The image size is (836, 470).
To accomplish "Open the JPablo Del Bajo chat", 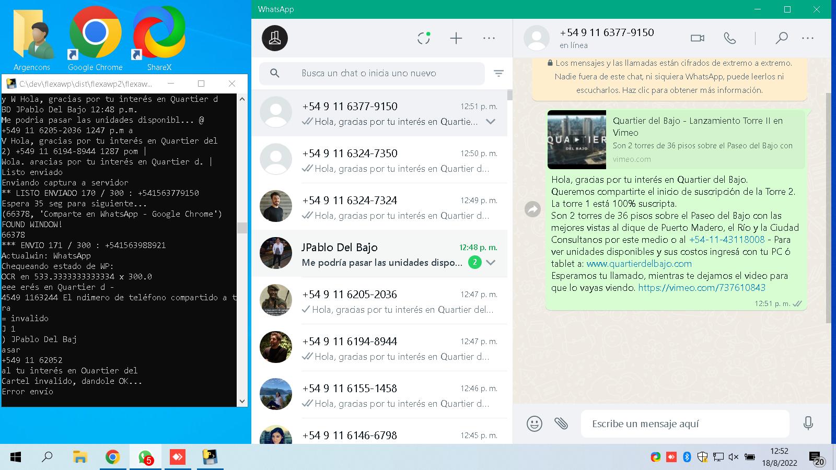I will (x=379, y=254).
